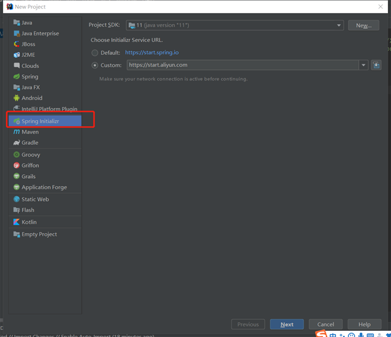Choose Gradle project type
Viewport: 391px width, 337px height.
click(45, 143)
